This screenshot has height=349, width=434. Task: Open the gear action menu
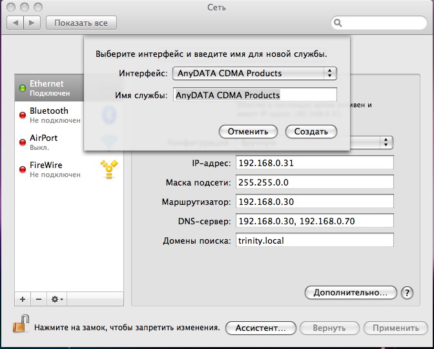point(57,299)
